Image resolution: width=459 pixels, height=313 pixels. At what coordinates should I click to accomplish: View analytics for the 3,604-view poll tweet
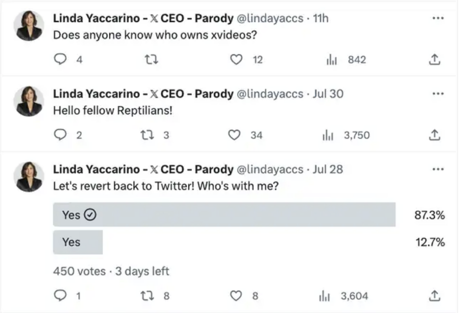(323, 296)
